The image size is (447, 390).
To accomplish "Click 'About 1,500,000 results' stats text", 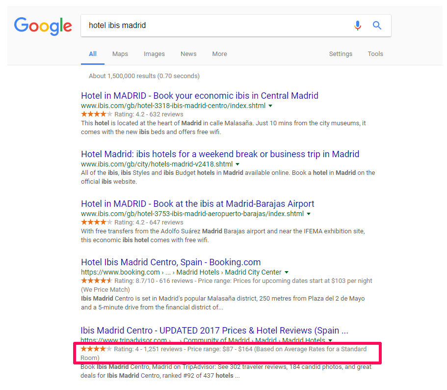I will click(144, 76).
